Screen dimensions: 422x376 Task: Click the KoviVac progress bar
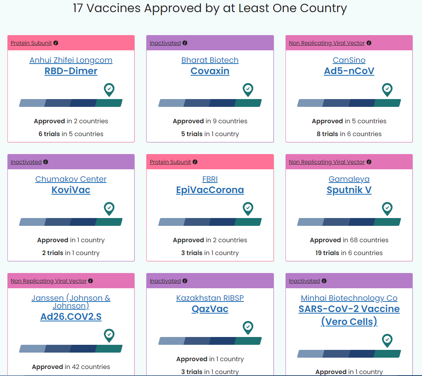[x=71, y=222]
